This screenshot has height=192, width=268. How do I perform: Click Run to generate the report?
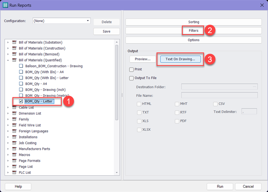pyautogui.click(x=220, y=186)
